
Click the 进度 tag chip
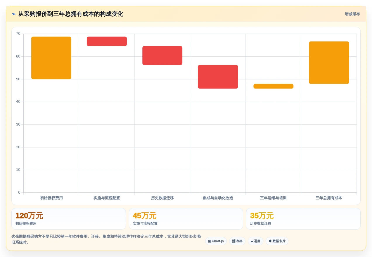click(x=255, y=241)
